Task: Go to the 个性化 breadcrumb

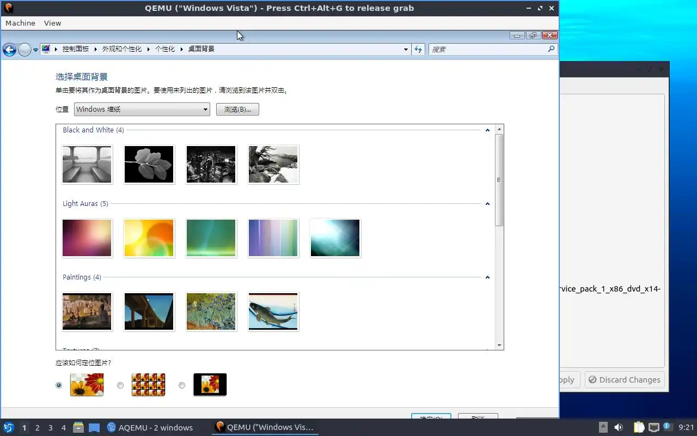Action: coord(165,49)
